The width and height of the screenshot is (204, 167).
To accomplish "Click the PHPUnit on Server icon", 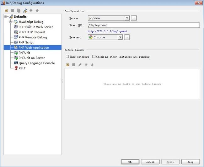I will (16, 58).
